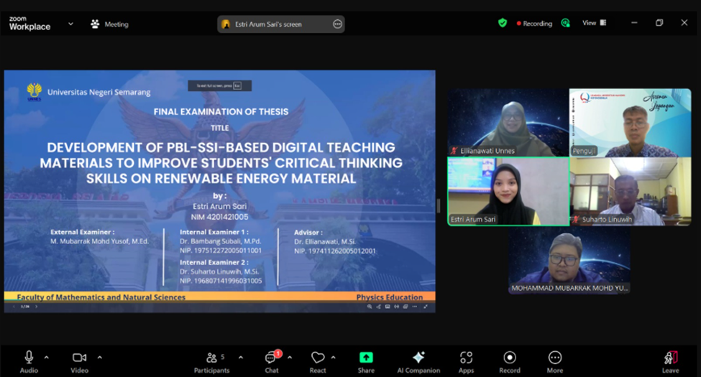Click the Recording status indicator
Viewport: 701px width, 377px height.
coord(534,24)
